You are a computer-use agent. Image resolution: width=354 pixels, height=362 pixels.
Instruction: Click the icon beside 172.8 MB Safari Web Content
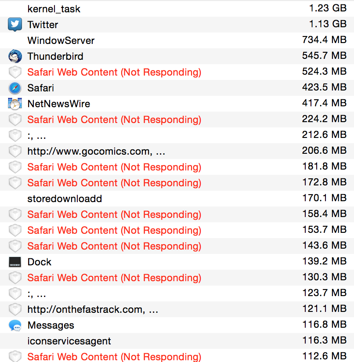coord(15,183)
